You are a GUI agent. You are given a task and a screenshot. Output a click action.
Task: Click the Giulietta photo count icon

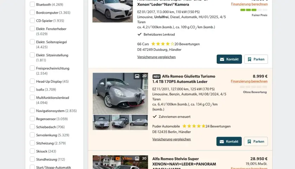(x=137, y=76)
